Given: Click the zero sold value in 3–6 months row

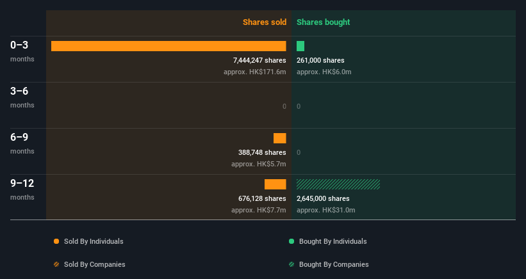Looking at the screenshot, I should pos(284,106).
